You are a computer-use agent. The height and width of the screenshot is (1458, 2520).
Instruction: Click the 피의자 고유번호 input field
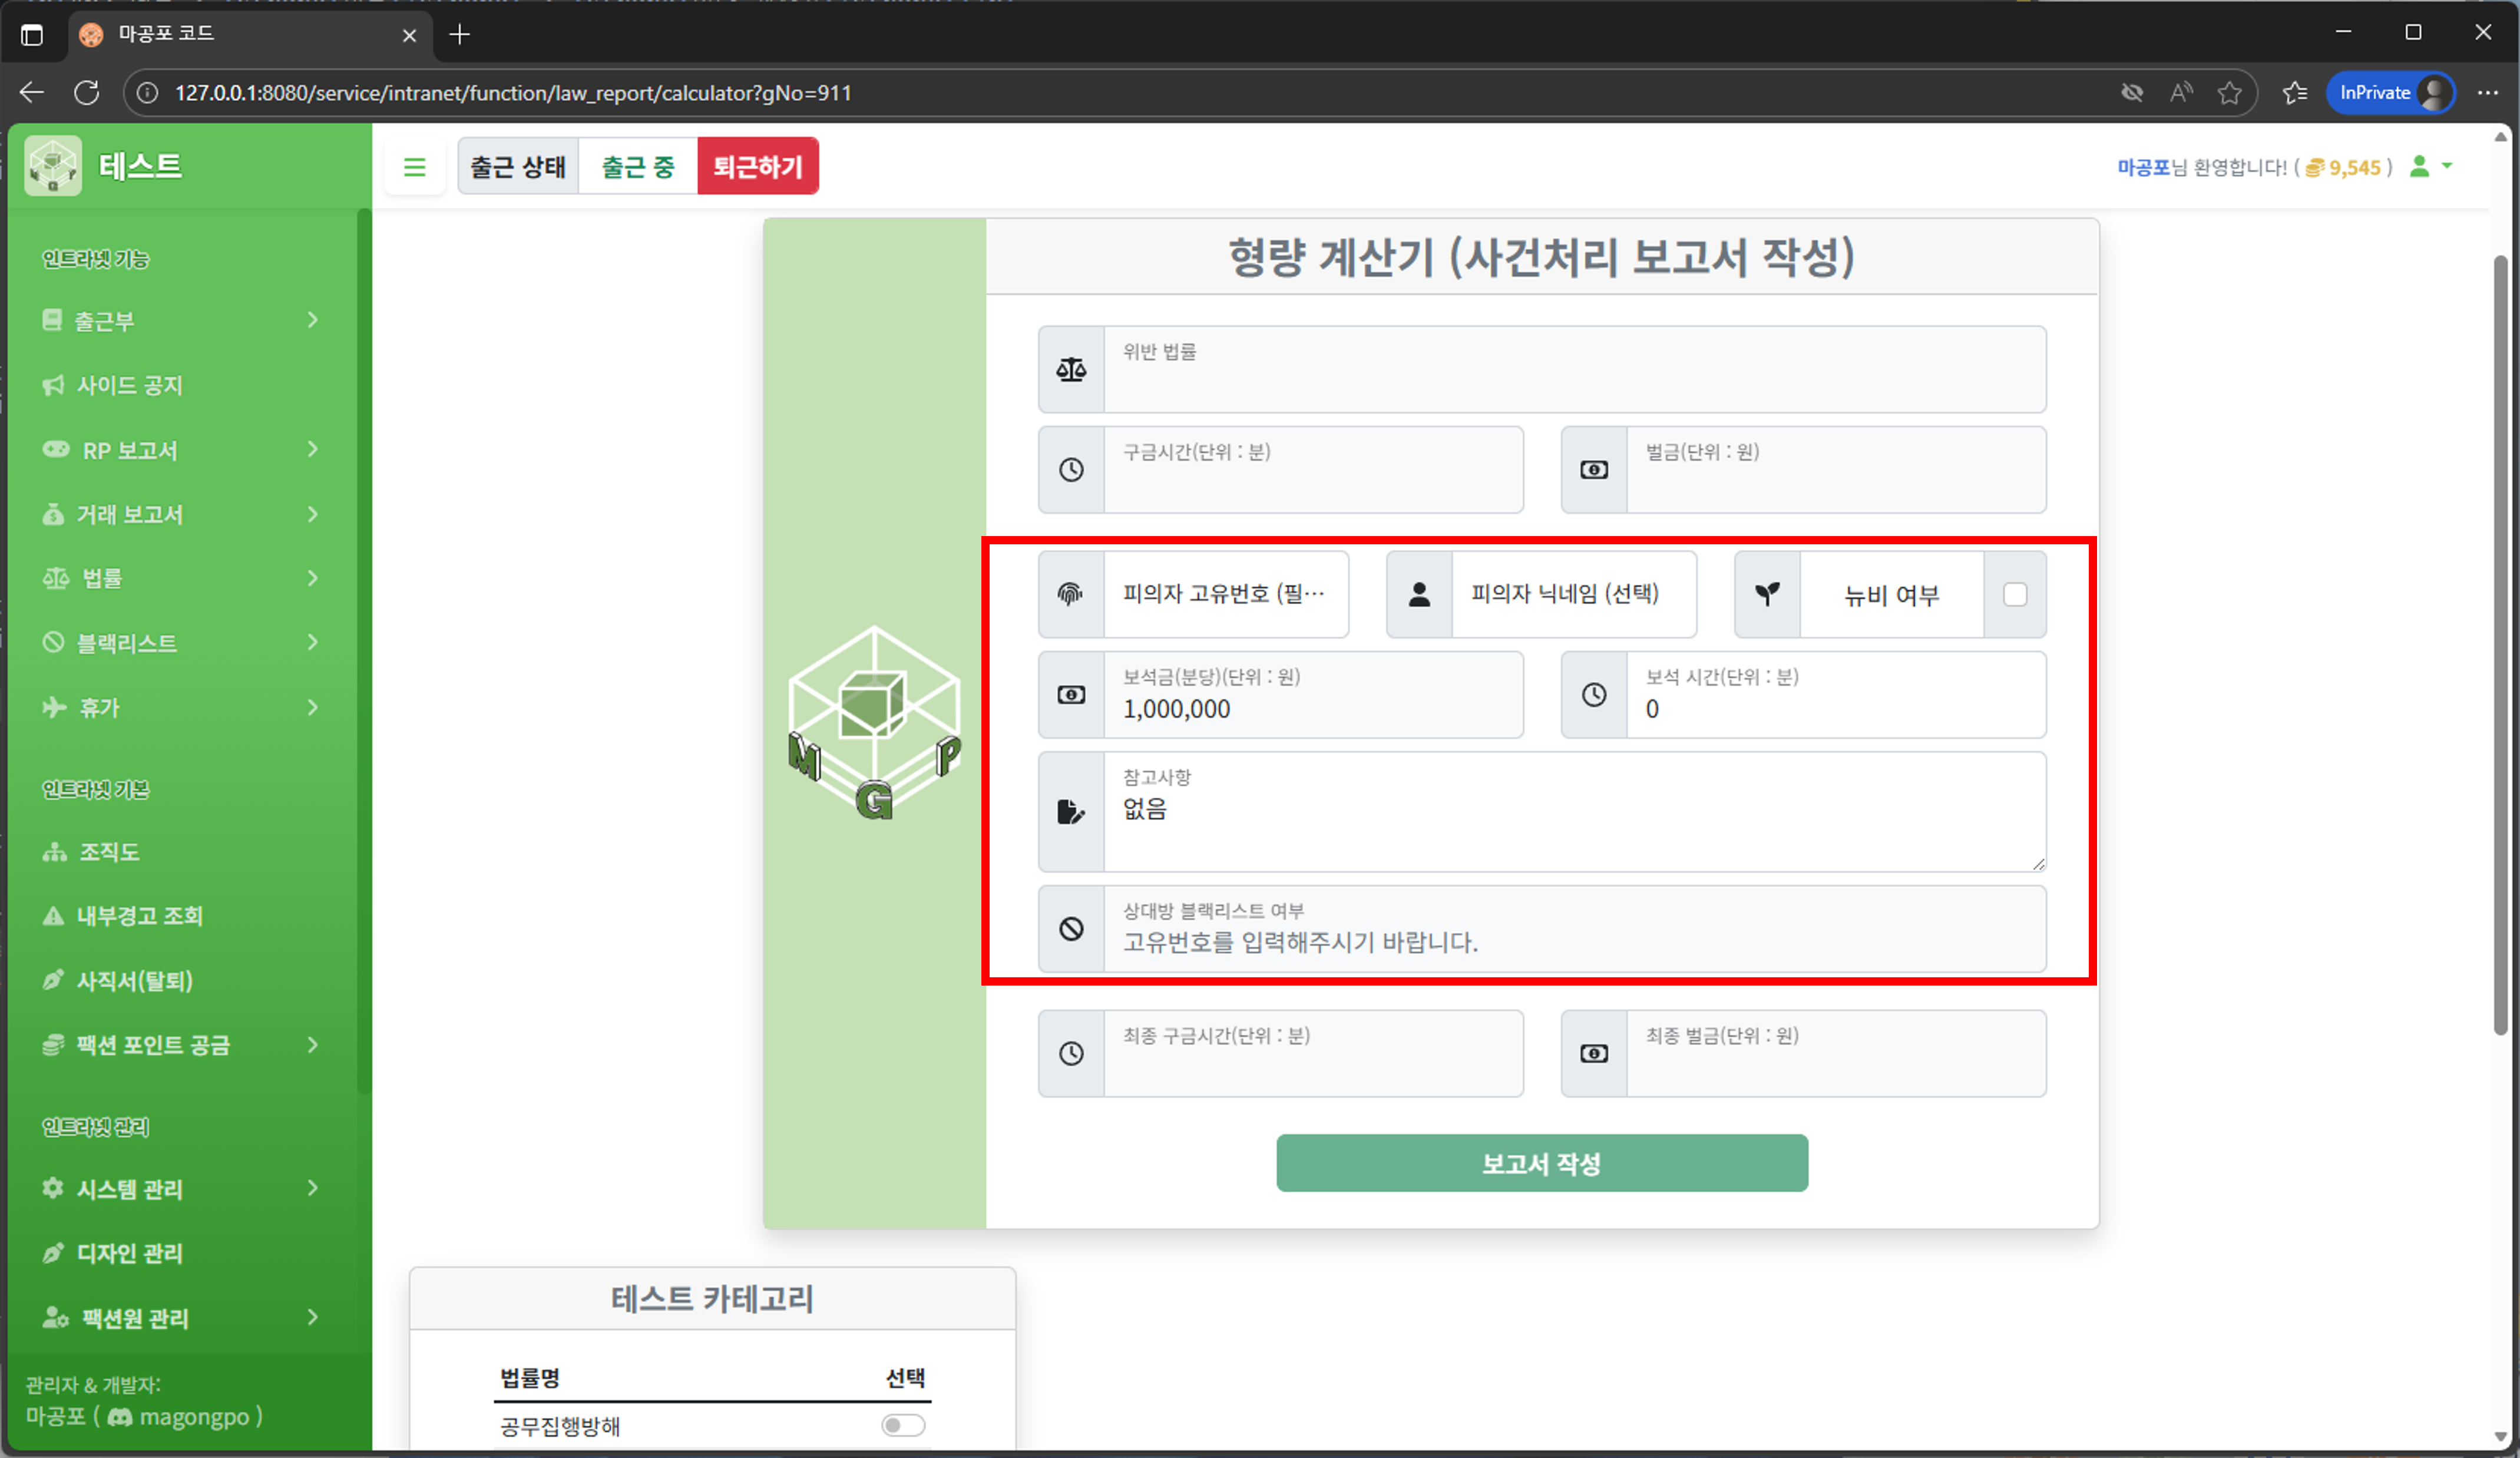point(1225,594)
